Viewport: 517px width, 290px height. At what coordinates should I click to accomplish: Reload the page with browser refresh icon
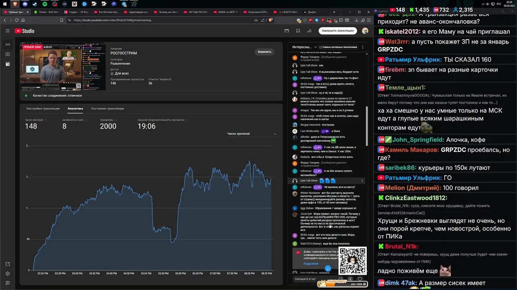click(17, 20)
